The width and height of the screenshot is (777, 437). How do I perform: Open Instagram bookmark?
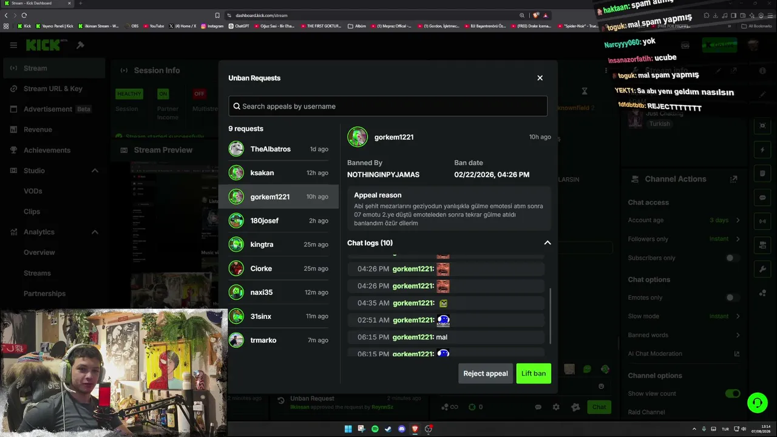coord(212,26)
